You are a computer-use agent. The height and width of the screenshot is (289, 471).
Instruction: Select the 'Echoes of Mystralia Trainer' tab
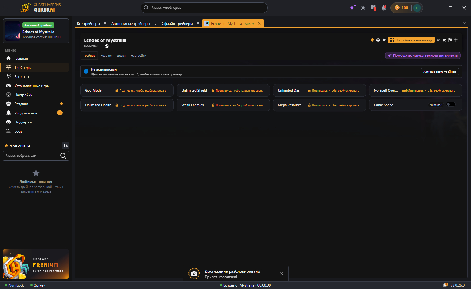[233, 23]
